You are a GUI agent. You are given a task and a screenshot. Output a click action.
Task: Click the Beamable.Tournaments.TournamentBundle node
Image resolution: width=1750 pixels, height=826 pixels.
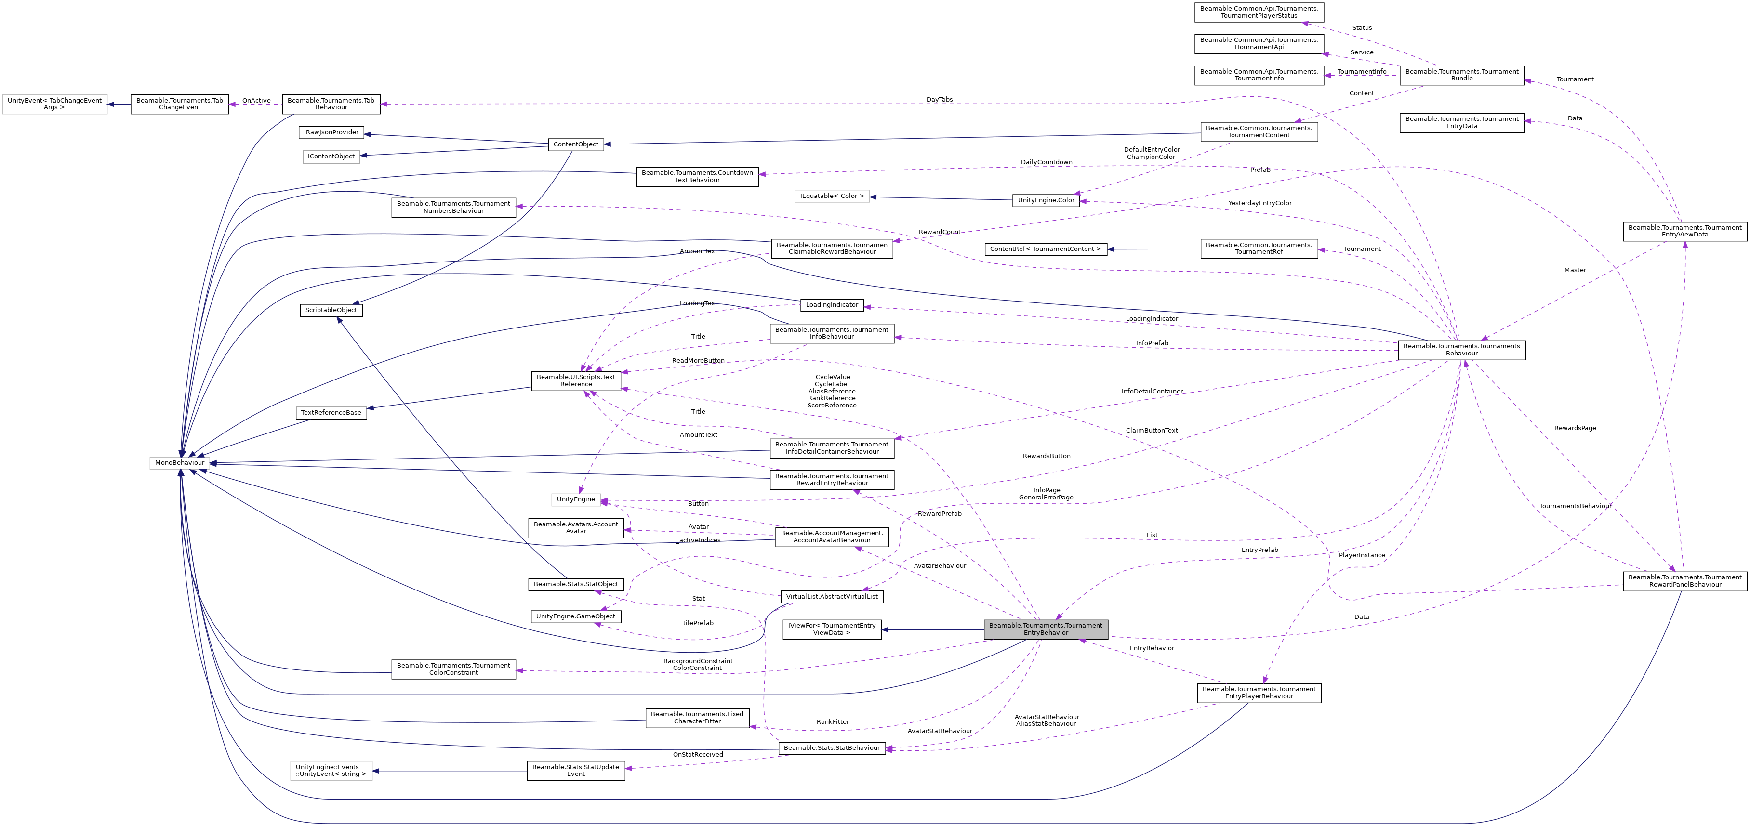1461,76
